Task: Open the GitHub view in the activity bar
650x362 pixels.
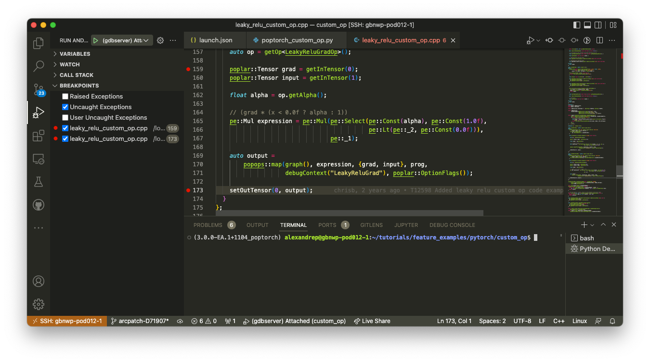Action: pos(38,204)
